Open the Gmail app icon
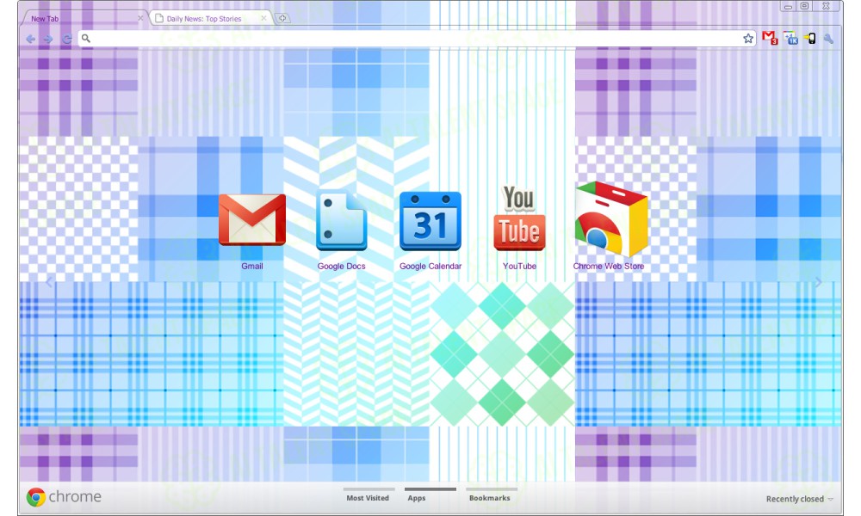 click(x=252, y=219)
